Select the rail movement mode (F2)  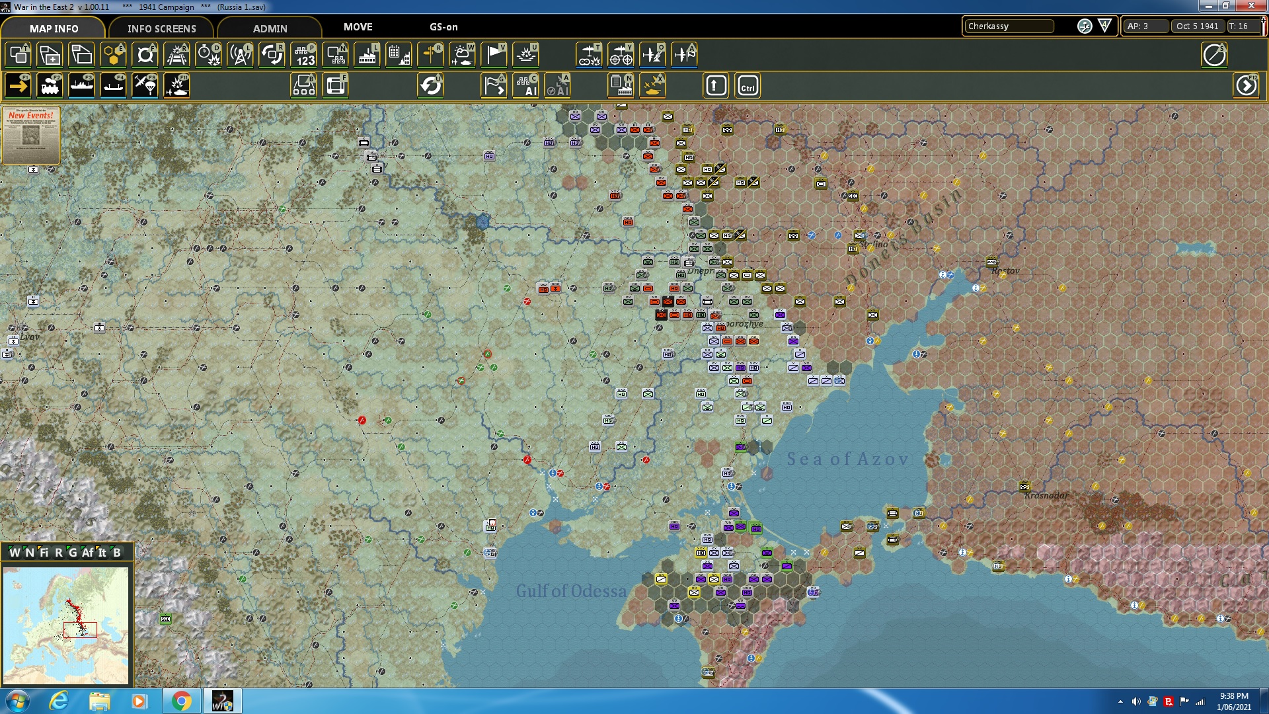(50, 86)
